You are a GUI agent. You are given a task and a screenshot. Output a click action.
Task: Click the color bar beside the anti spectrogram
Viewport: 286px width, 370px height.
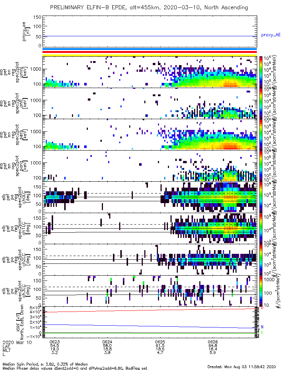pyautogui.click(x=261, y=103)
